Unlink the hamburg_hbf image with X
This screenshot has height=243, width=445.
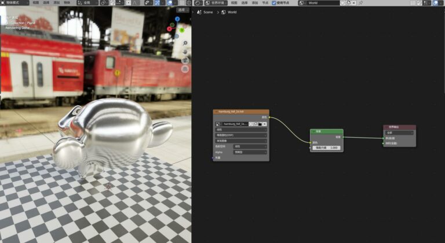click(264, 124)
